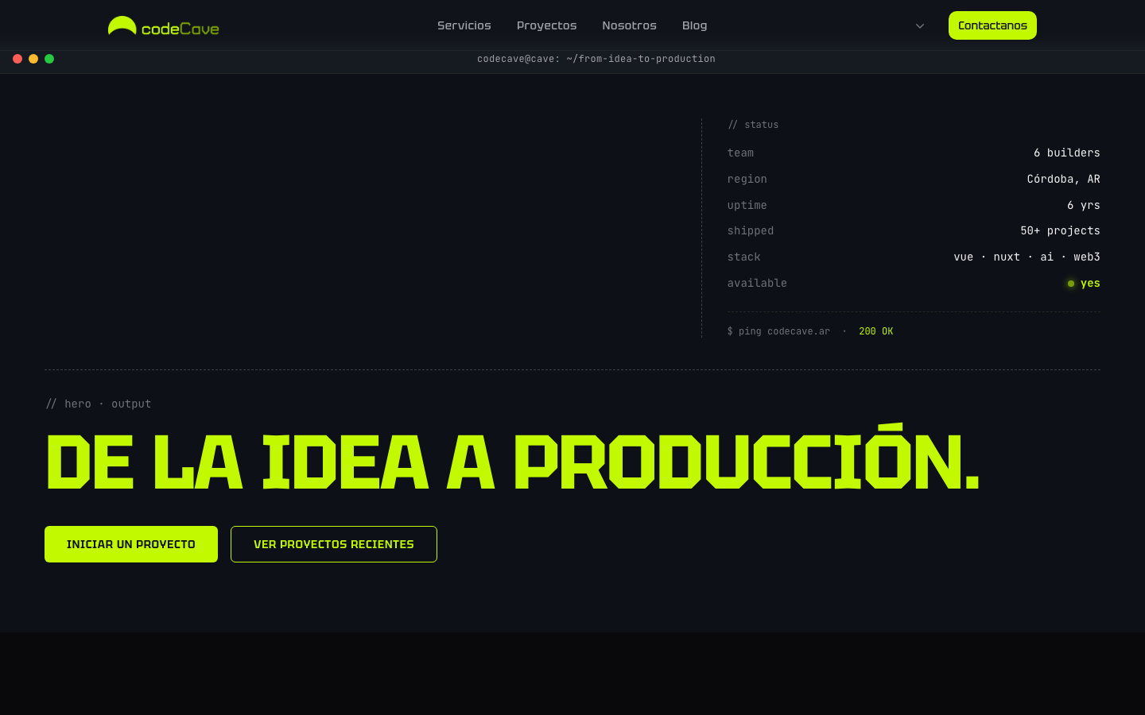
Task: Click the '50+ projects' shipped value
Action: [x=1061, y=230]
